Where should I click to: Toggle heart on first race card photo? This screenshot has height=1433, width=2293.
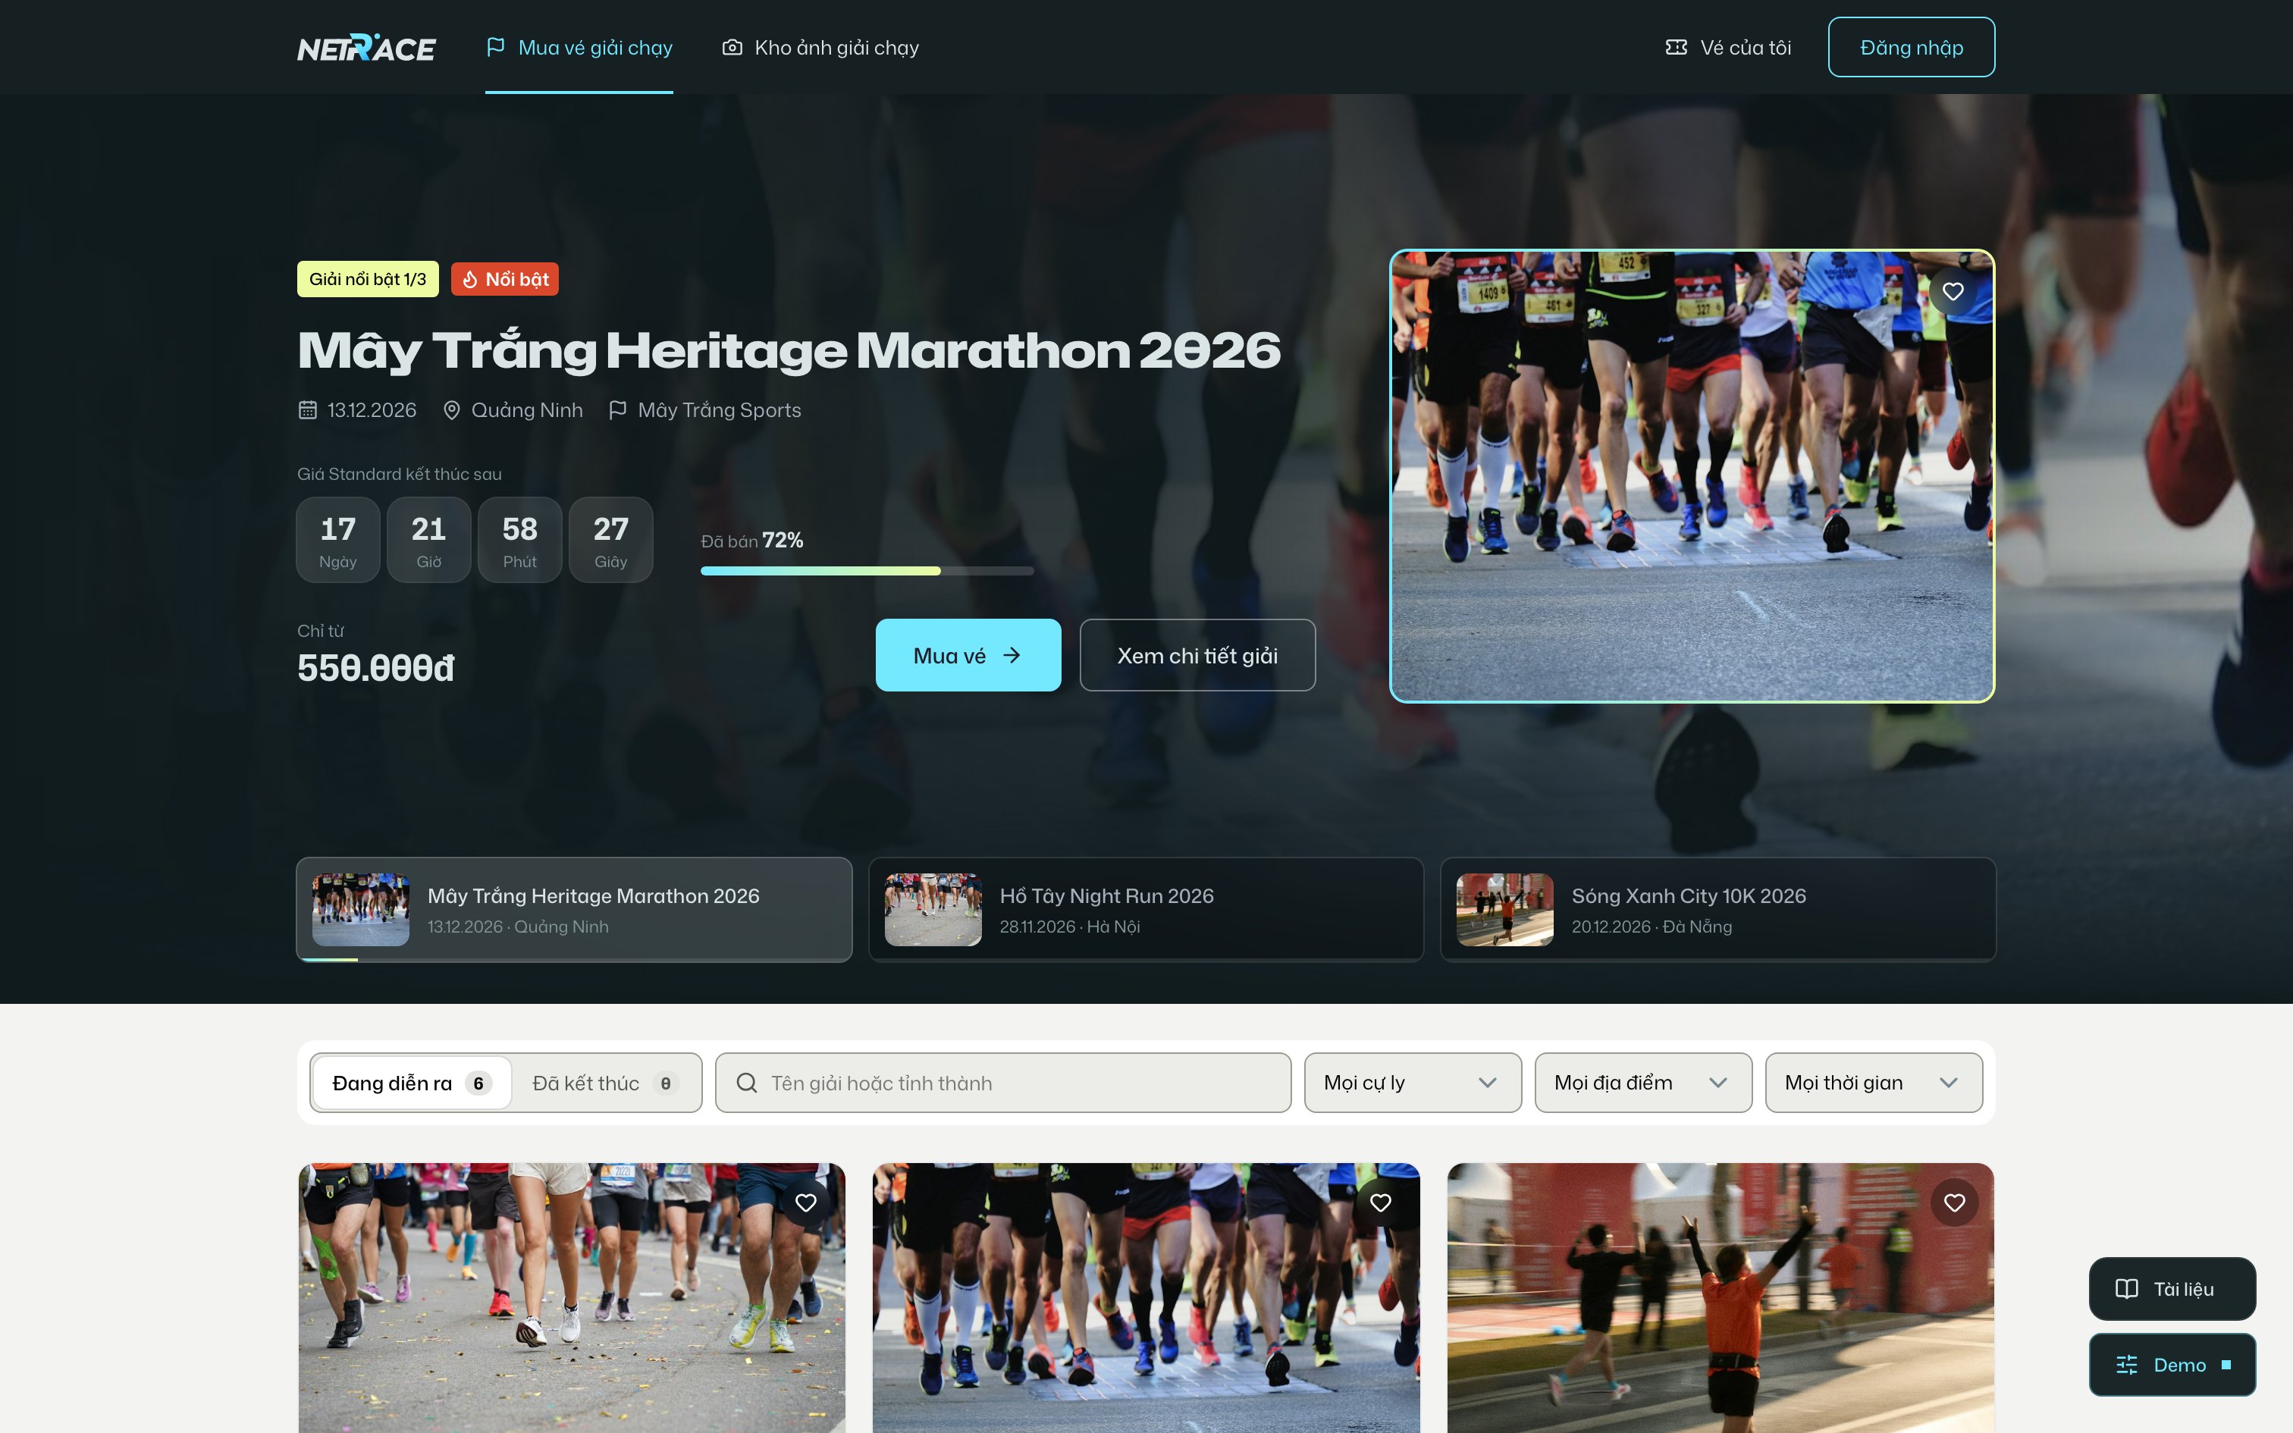[806, 1203]
